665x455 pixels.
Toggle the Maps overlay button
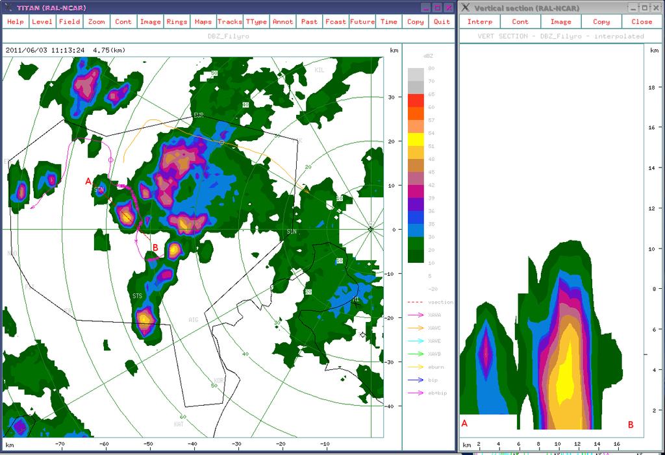point(203,21)
